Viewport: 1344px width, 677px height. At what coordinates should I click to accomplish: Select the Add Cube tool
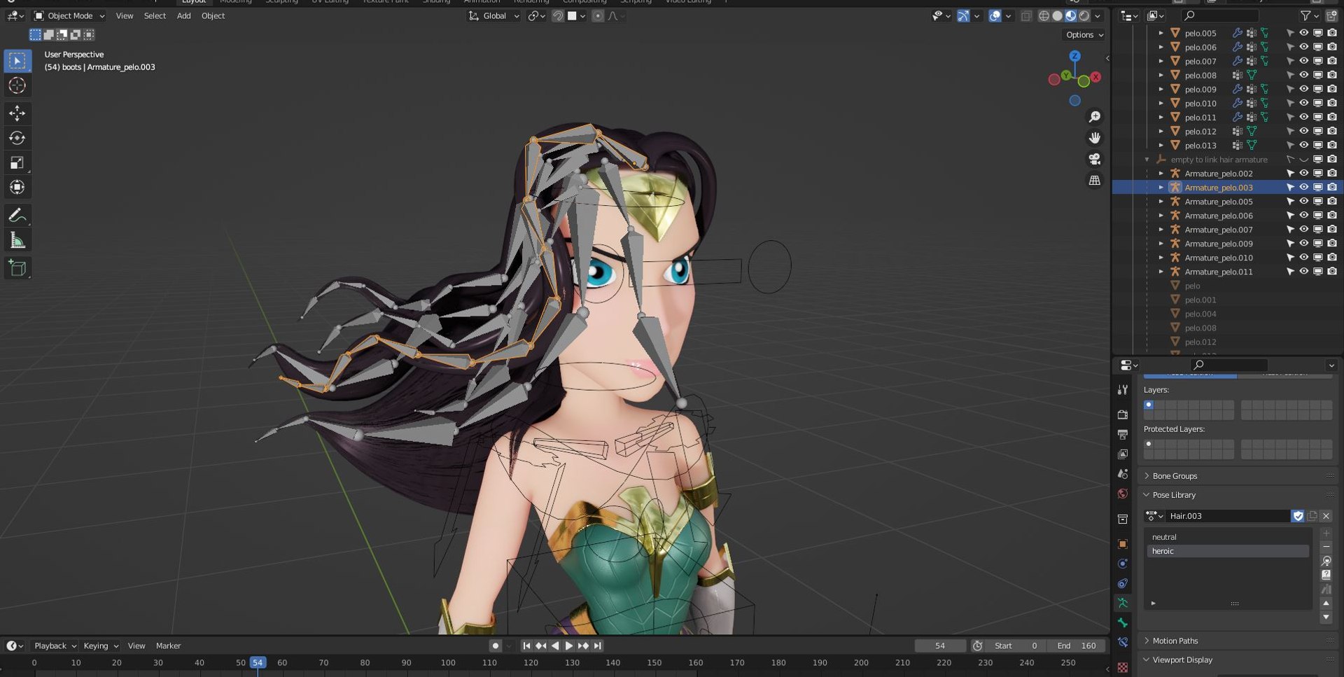tap(17, 268)
